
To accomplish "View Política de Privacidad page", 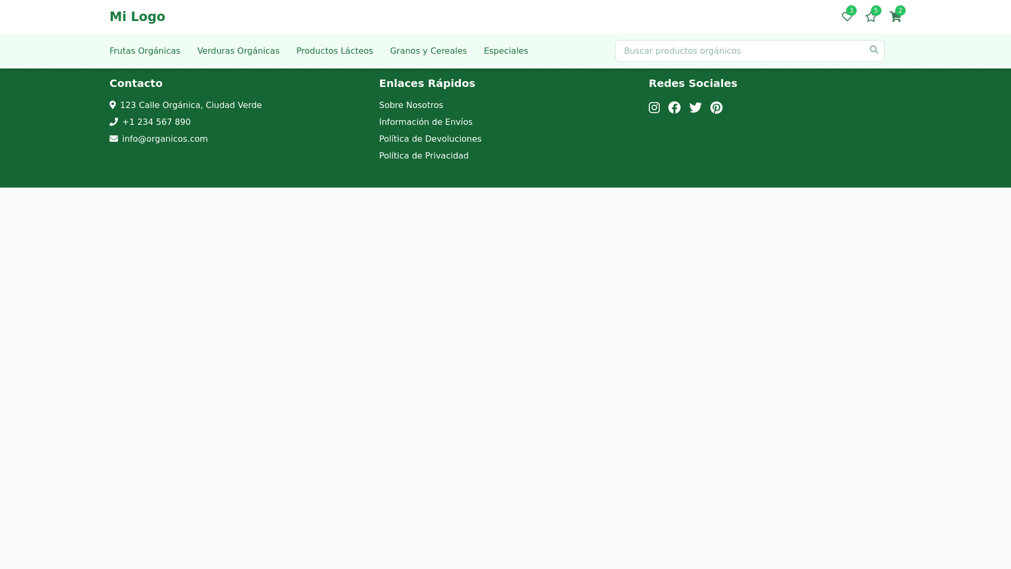I will click(423, 156).
